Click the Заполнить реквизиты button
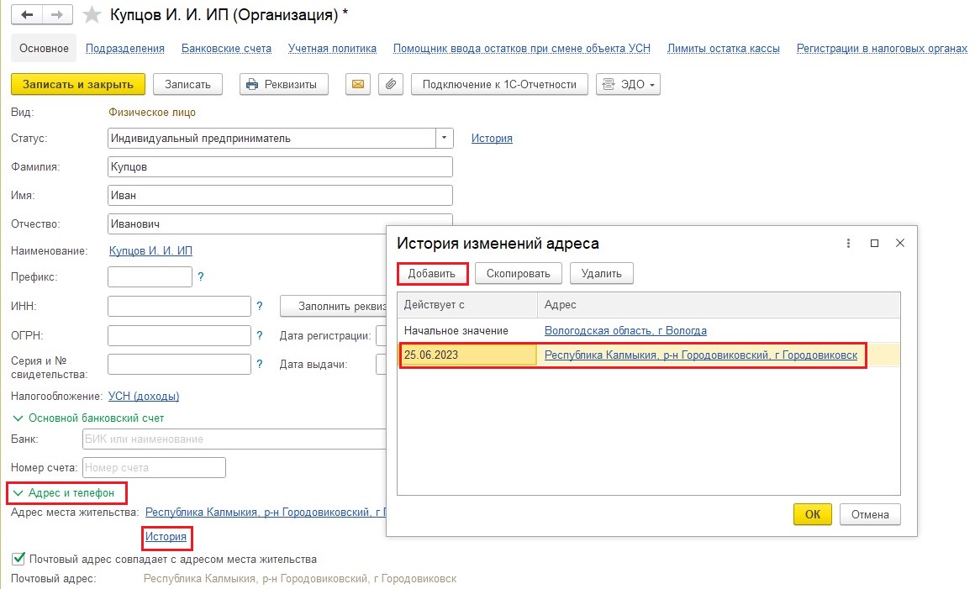The height and width of the screenshot is (589, 975). pos(334,307)
